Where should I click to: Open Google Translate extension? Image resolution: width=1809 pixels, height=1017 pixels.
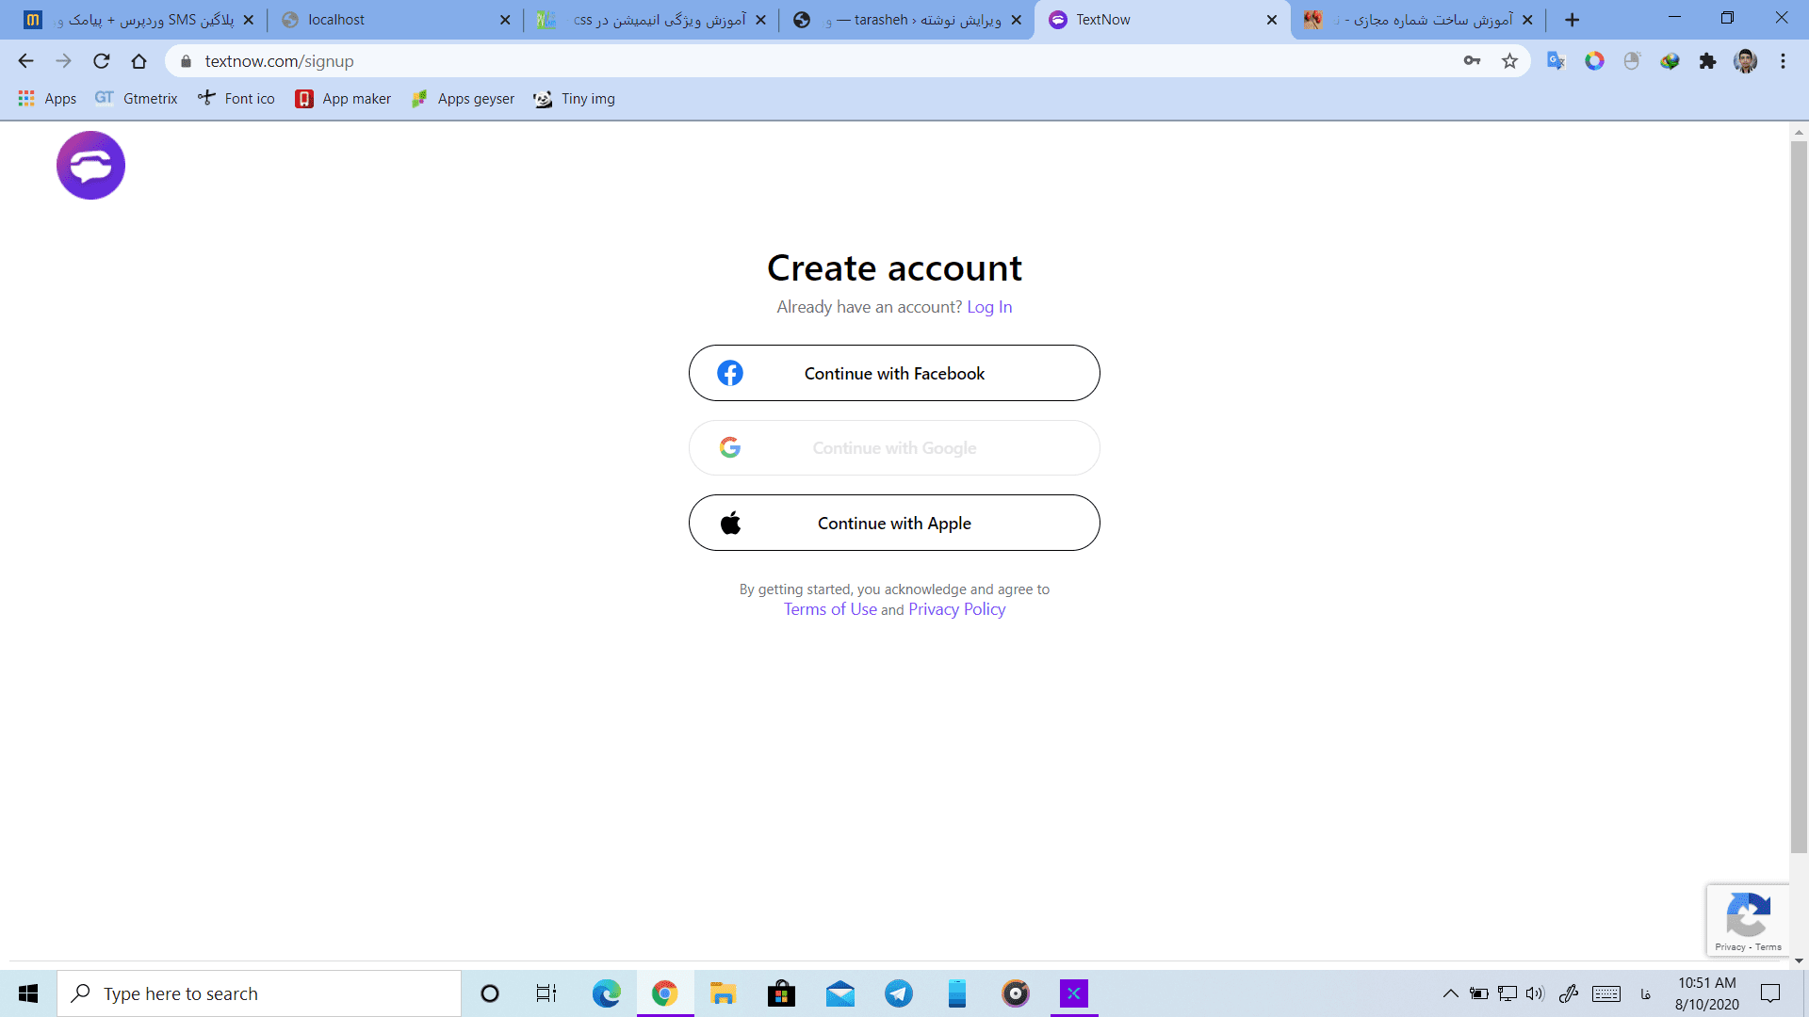[x=1556, y=61]
